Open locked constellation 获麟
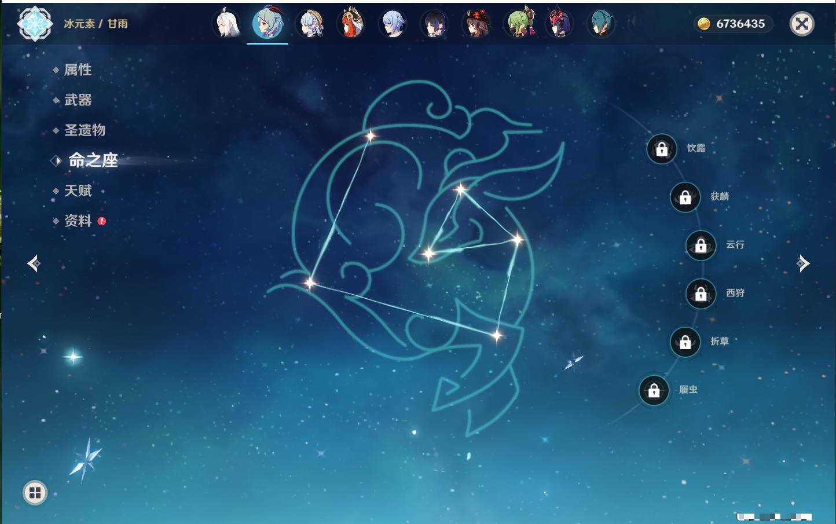The image size is (836, 524). (x=685, y=197)
